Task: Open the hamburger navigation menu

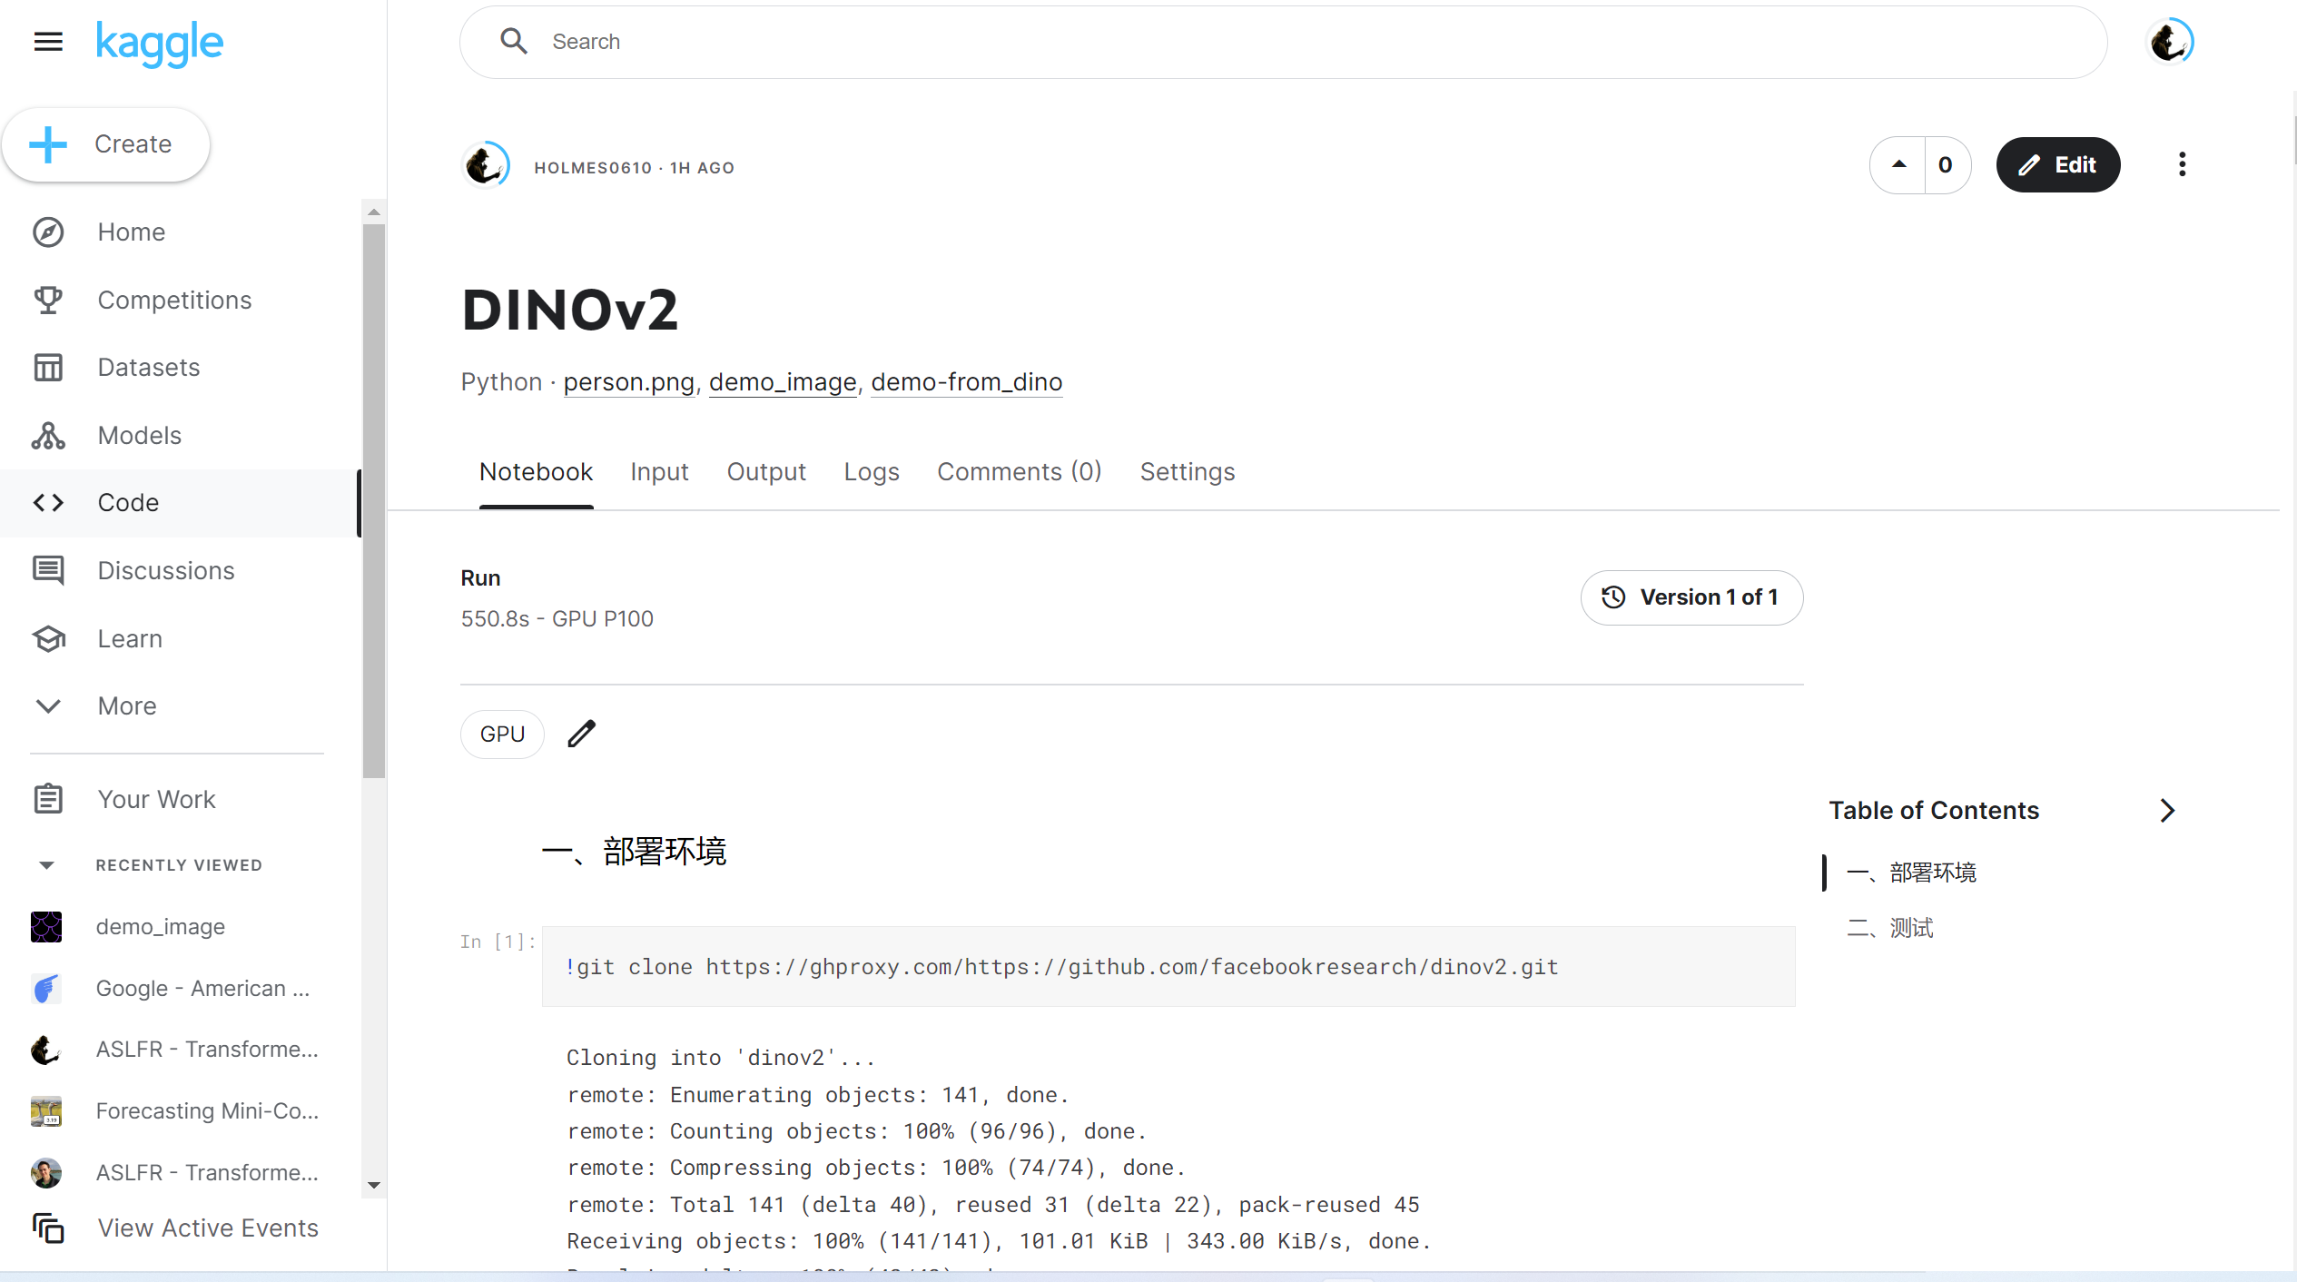Action: click(48, 42)
